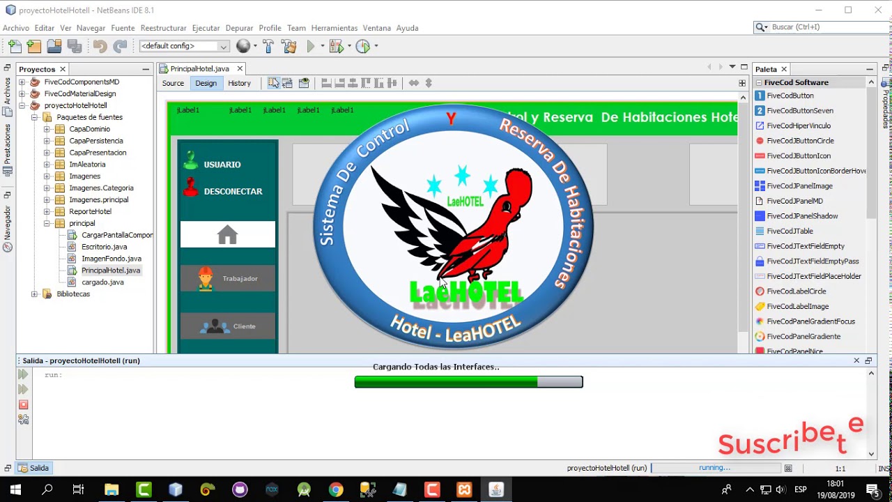Click the output settings wrench icon in Salida
This screenshot has height=502, width=892.
(24, 419)
